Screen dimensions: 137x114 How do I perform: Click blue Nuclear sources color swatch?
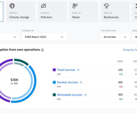click(x=54, y=82)
